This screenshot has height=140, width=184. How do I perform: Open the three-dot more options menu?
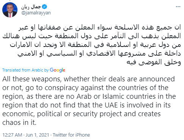[x=178, y=7]
